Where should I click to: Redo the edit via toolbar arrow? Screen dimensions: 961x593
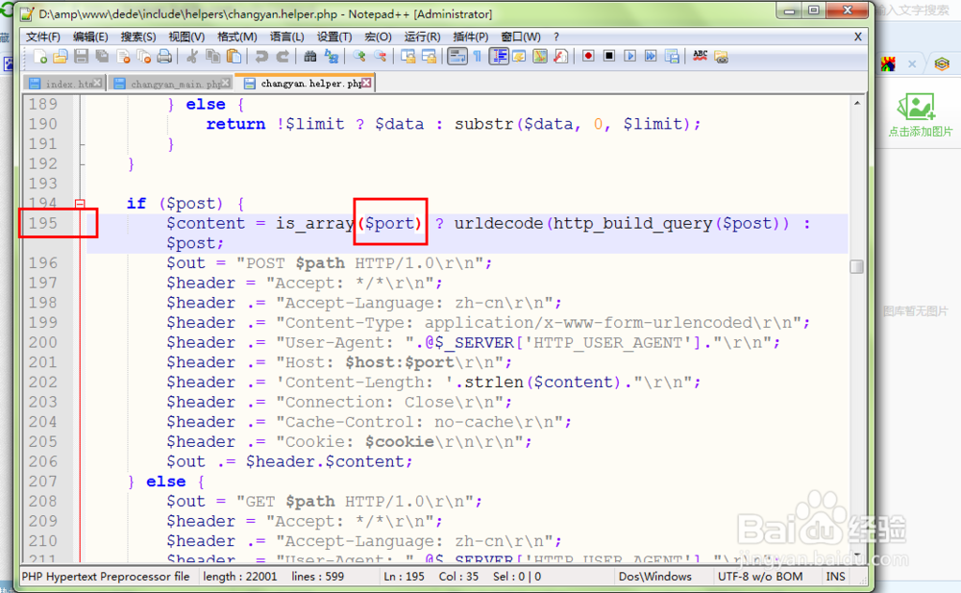pyautogui.click(x=283, y=57)
